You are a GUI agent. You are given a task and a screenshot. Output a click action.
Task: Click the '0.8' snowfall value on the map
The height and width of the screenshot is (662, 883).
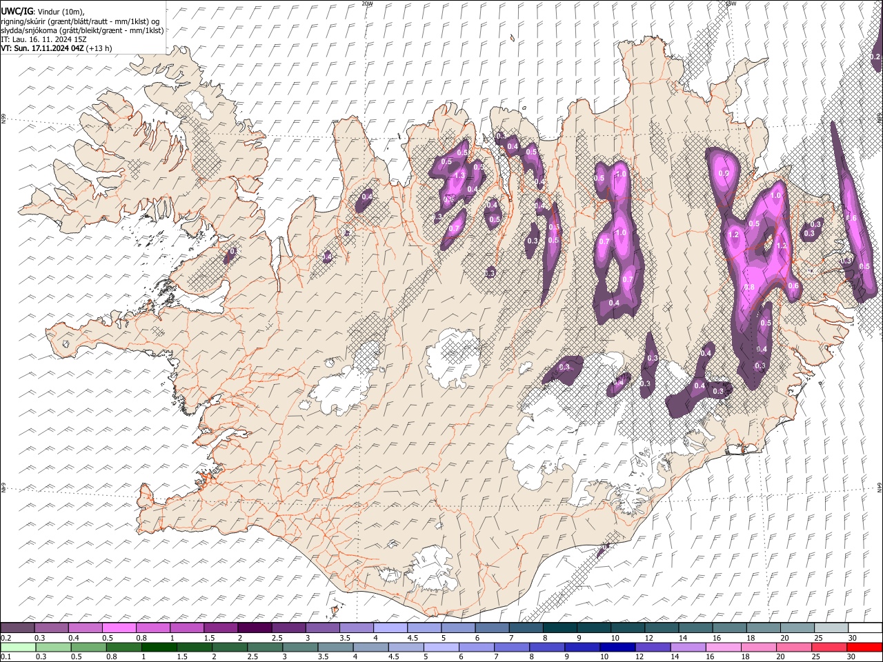click(x=750, y=287)
